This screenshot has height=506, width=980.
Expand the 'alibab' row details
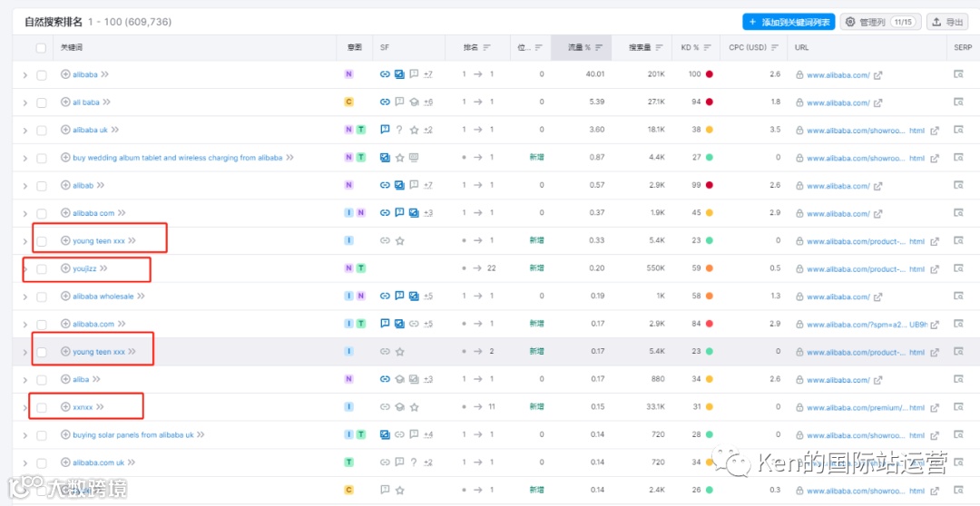pos(25,186)
